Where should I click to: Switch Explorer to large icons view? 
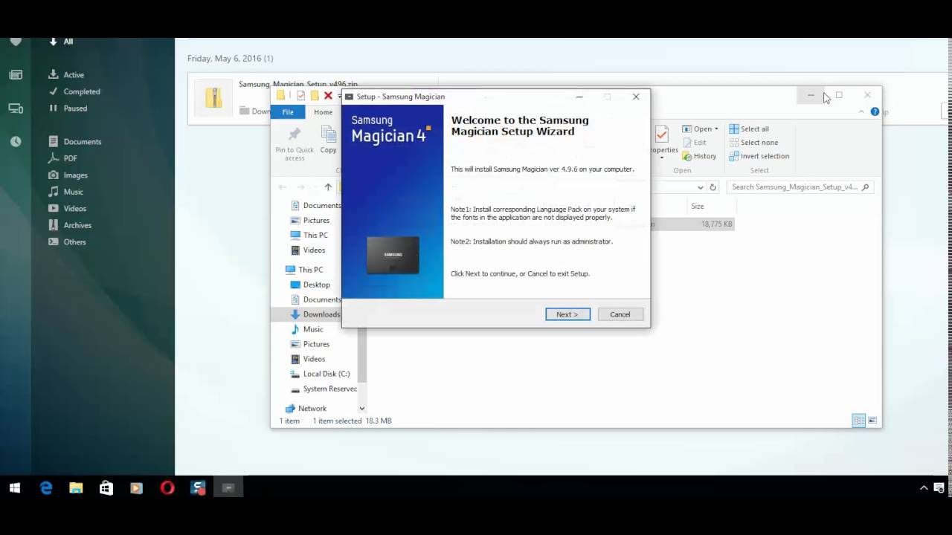click(x=873, y=421)
